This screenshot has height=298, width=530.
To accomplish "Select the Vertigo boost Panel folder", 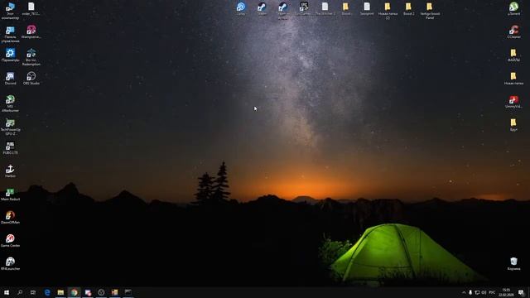I will click(x=430, y=11).
